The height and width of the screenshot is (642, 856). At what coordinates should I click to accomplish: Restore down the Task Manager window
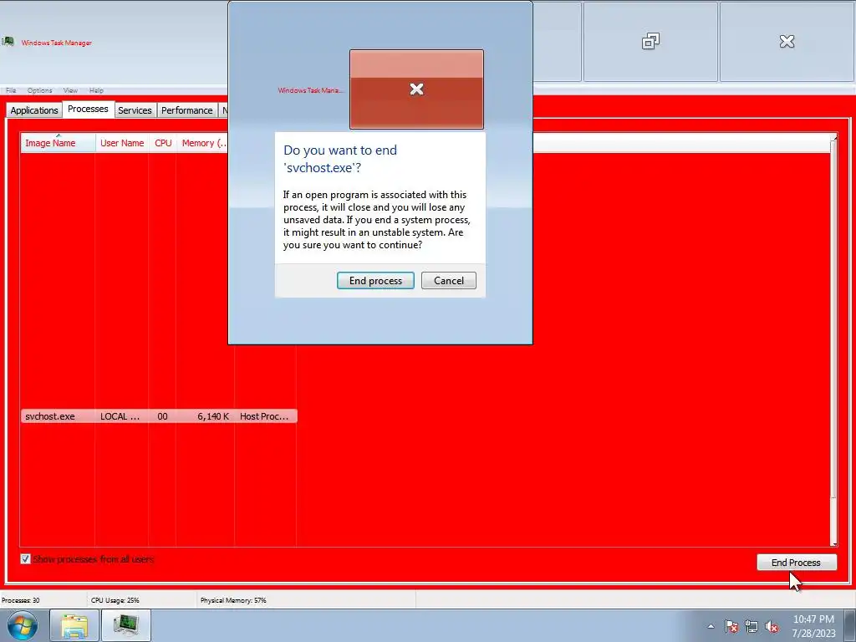[x=650, y=42]
